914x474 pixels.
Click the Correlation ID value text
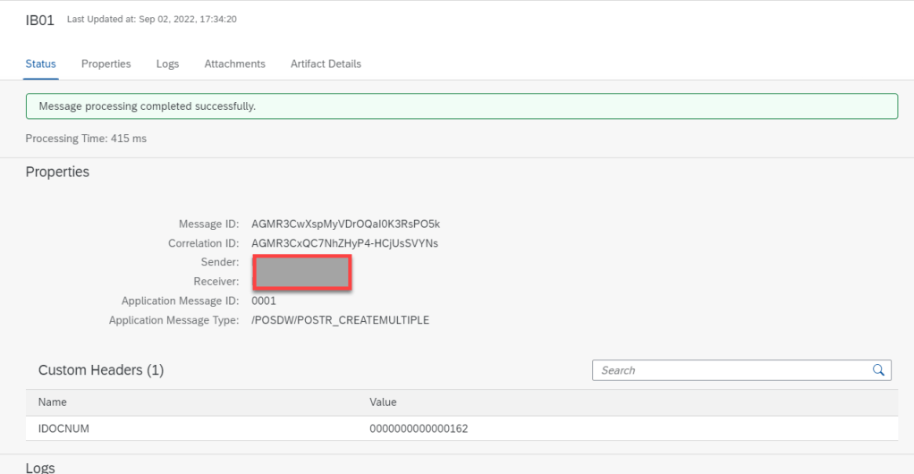344,243
